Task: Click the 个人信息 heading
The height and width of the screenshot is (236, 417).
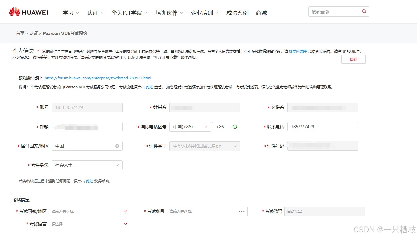Action: click(23, 51)
